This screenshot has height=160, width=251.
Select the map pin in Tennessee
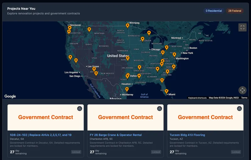click(158, 70)
